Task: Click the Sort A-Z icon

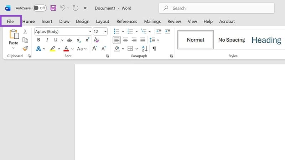Action: (x=144, y=49)
